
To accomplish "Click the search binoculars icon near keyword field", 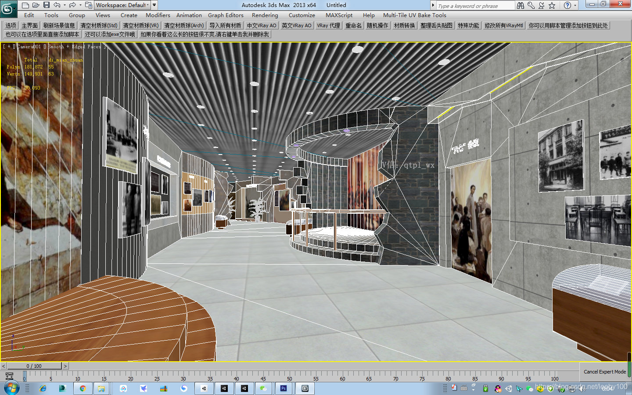I will [x=521, y=5].
